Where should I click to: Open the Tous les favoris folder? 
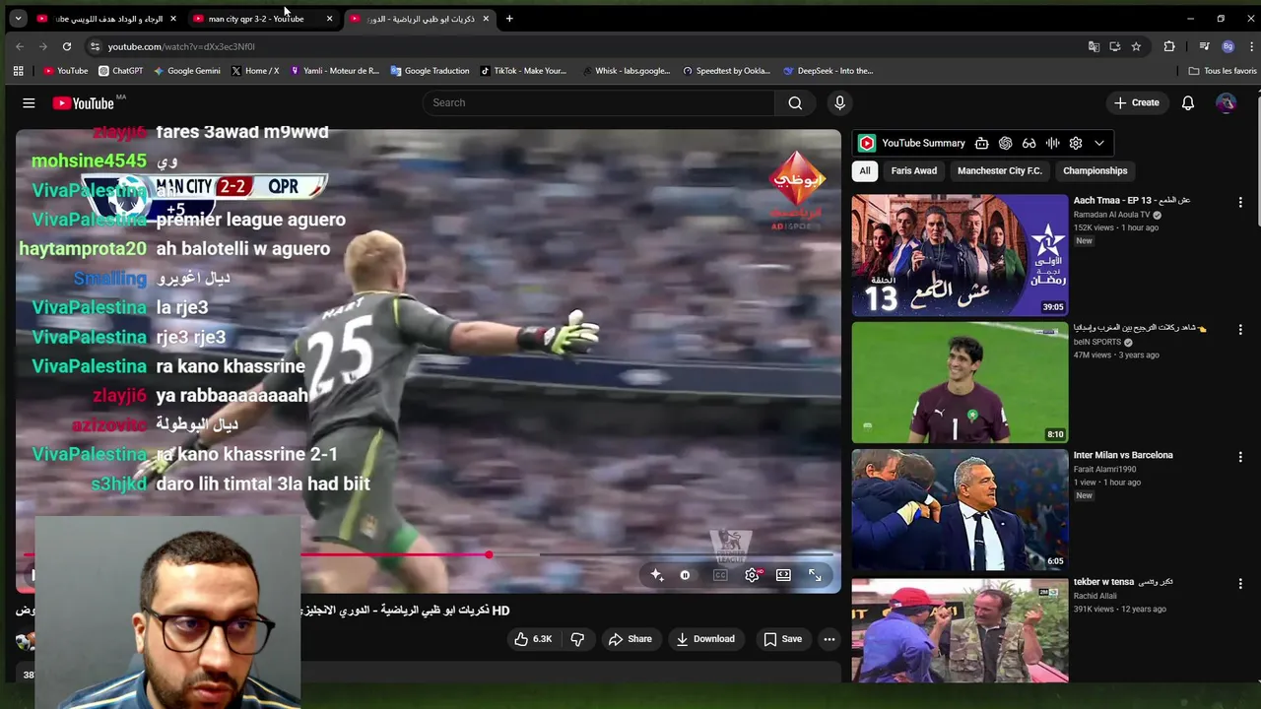click(1223, 71)
